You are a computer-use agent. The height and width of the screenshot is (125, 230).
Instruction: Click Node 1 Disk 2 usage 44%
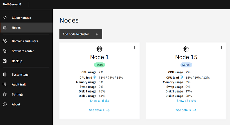pyautogui.click(x=102, y=96)
